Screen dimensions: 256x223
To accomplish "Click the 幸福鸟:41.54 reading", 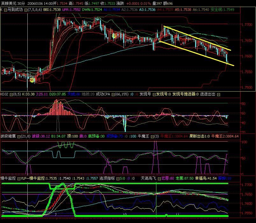I will (x=206, y=178).
